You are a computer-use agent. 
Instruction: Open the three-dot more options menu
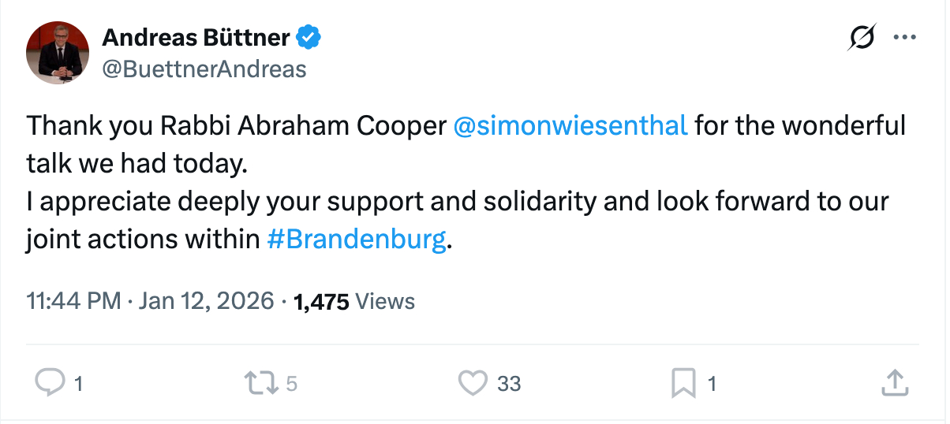(x=903, y=37)
